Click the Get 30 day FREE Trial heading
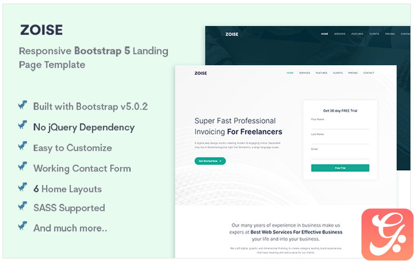 click(x=340, y=111)
